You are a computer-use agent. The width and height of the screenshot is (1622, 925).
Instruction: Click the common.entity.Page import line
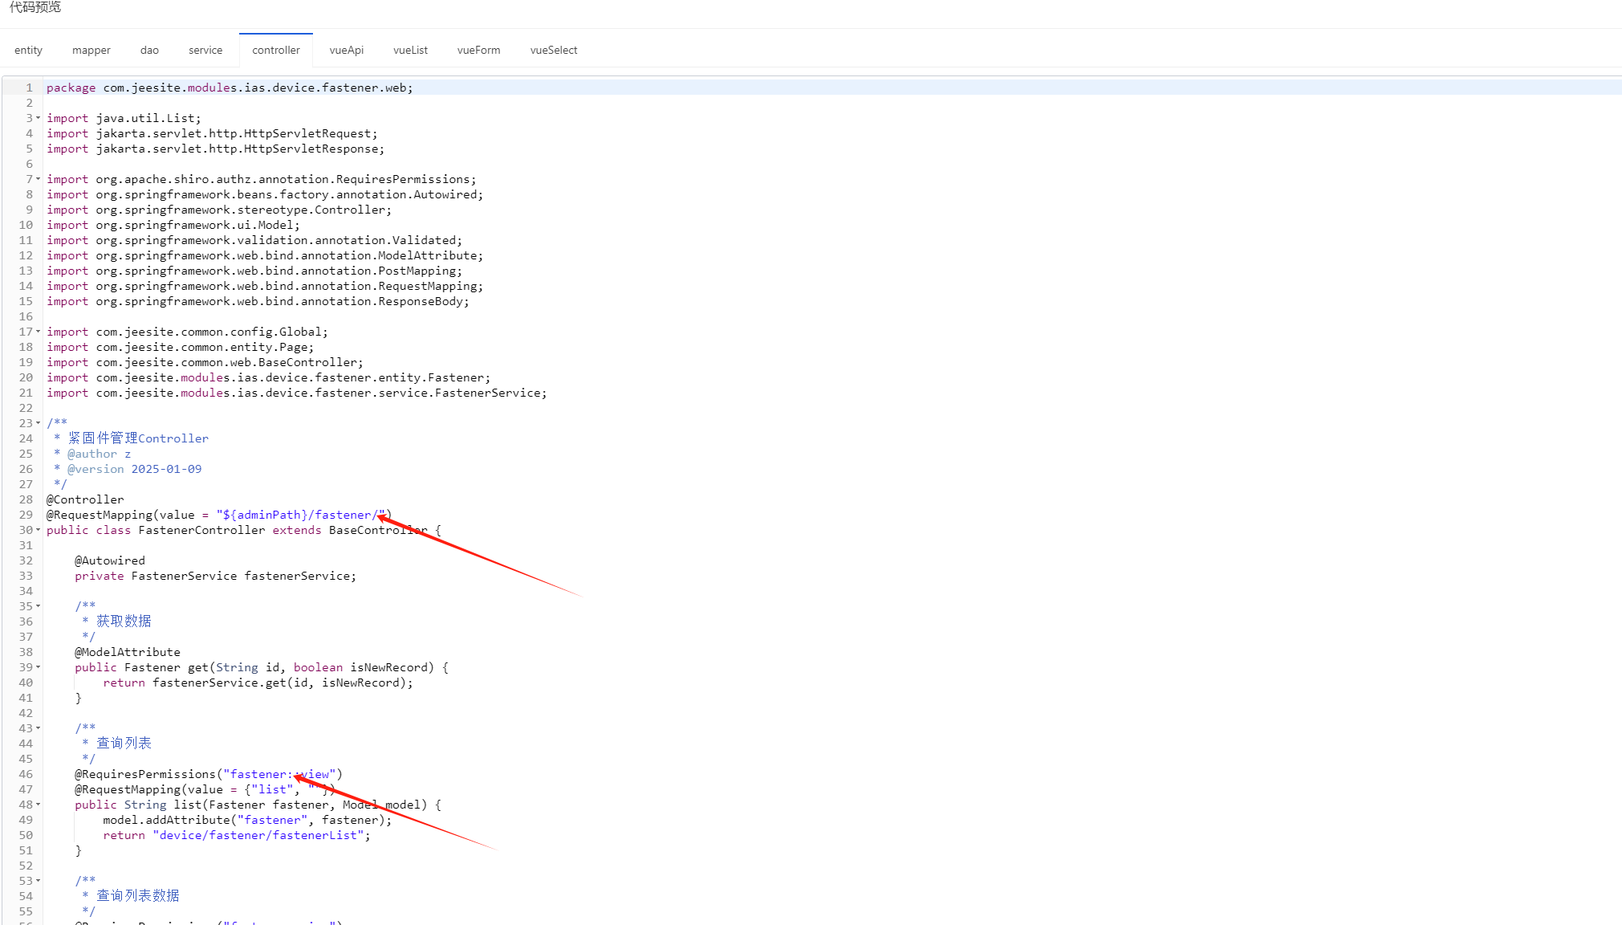[x=180, y=347]
